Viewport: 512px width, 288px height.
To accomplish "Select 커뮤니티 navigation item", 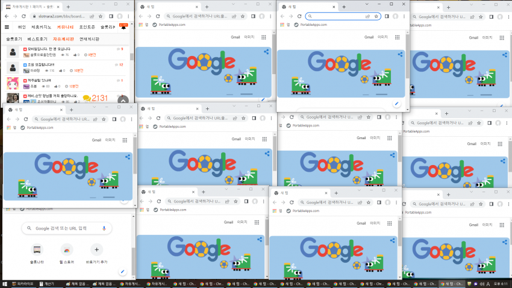I will pos(65,27).
